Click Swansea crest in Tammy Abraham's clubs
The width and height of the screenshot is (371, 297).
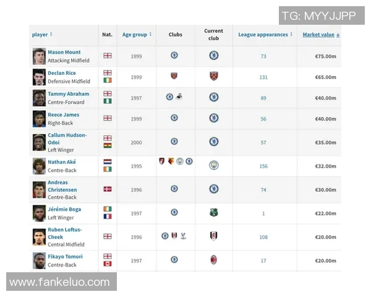[x=178, y=97]
